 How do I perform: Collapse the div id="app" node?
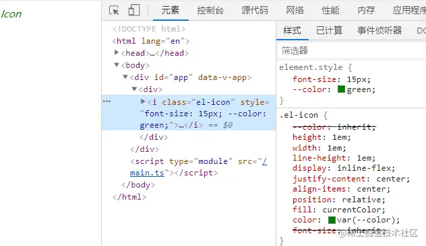pyautogui.click(x=125, y=77)
